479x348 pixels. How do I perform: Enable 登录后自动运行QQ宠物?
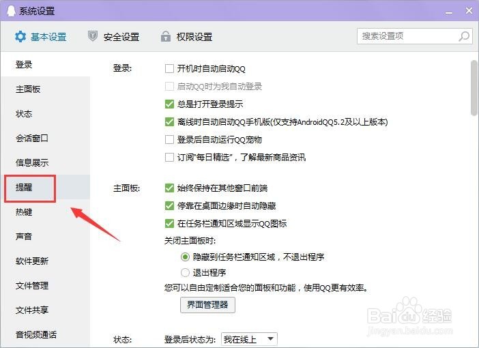click(169, 140)
